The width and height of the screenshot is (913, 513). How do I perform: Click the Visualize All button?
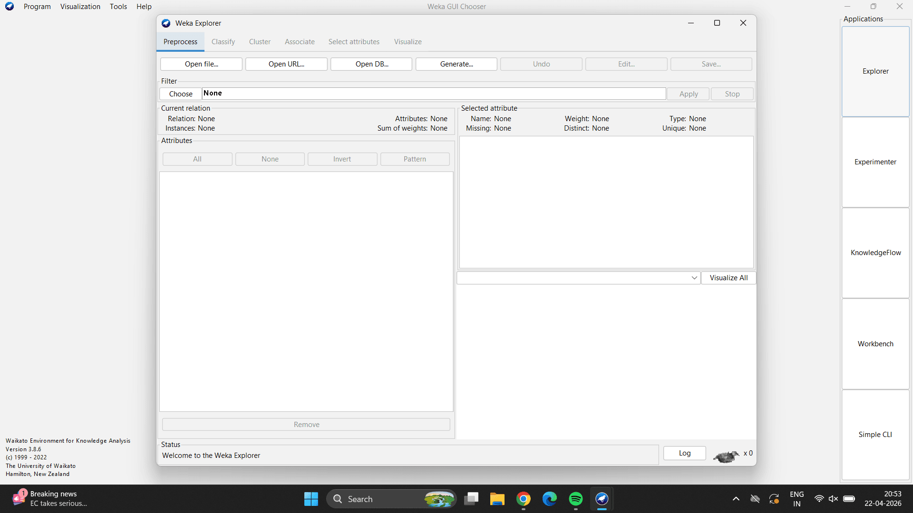[x=728, y=277]
